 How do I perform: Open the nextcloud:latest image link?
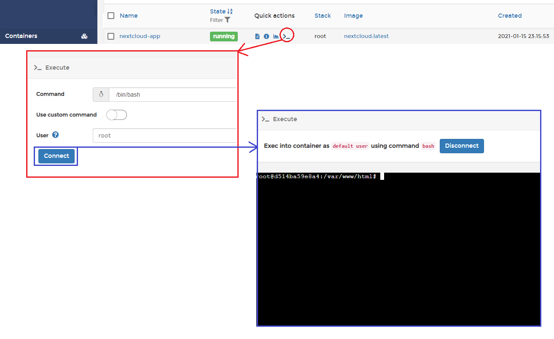(x=366, y=36)
